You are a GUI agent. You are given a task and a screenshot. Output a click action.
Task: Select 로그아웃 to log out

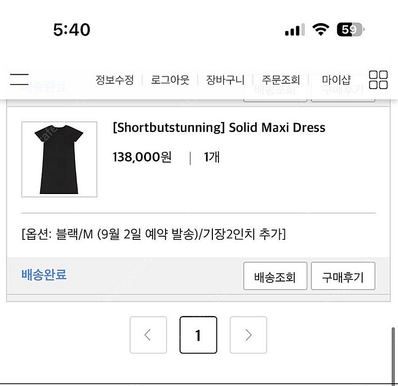click(170, 80)
